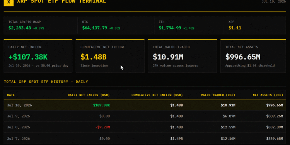The image size is (290, 145).
Task: Click the $0.00 inflow in Jul 9 row
Action: coord(104,116)
